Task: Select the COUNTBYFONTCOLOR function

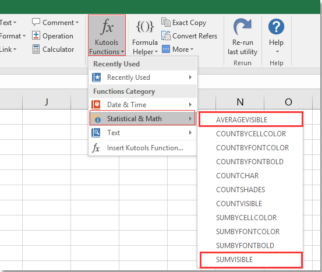Action: coord(250,148)
